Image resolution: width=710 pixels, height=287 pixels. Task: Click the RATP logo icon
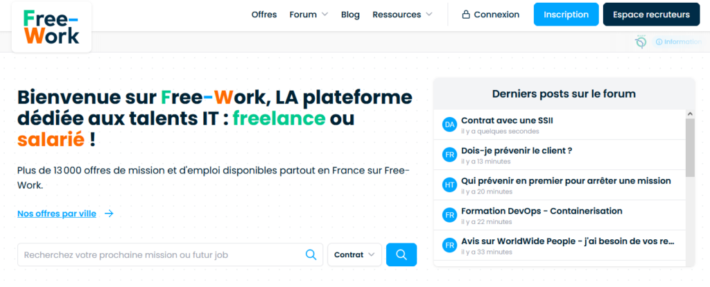coord(640,42)
